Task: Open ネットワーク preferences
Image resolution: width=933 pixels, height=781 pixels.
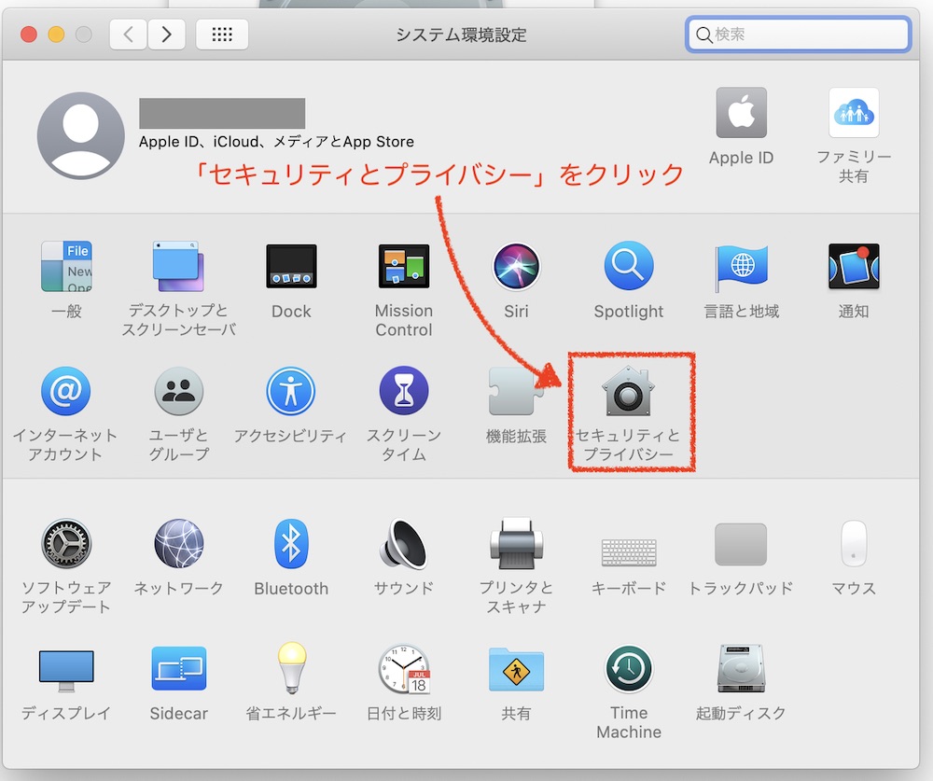Action: [178, 543]
